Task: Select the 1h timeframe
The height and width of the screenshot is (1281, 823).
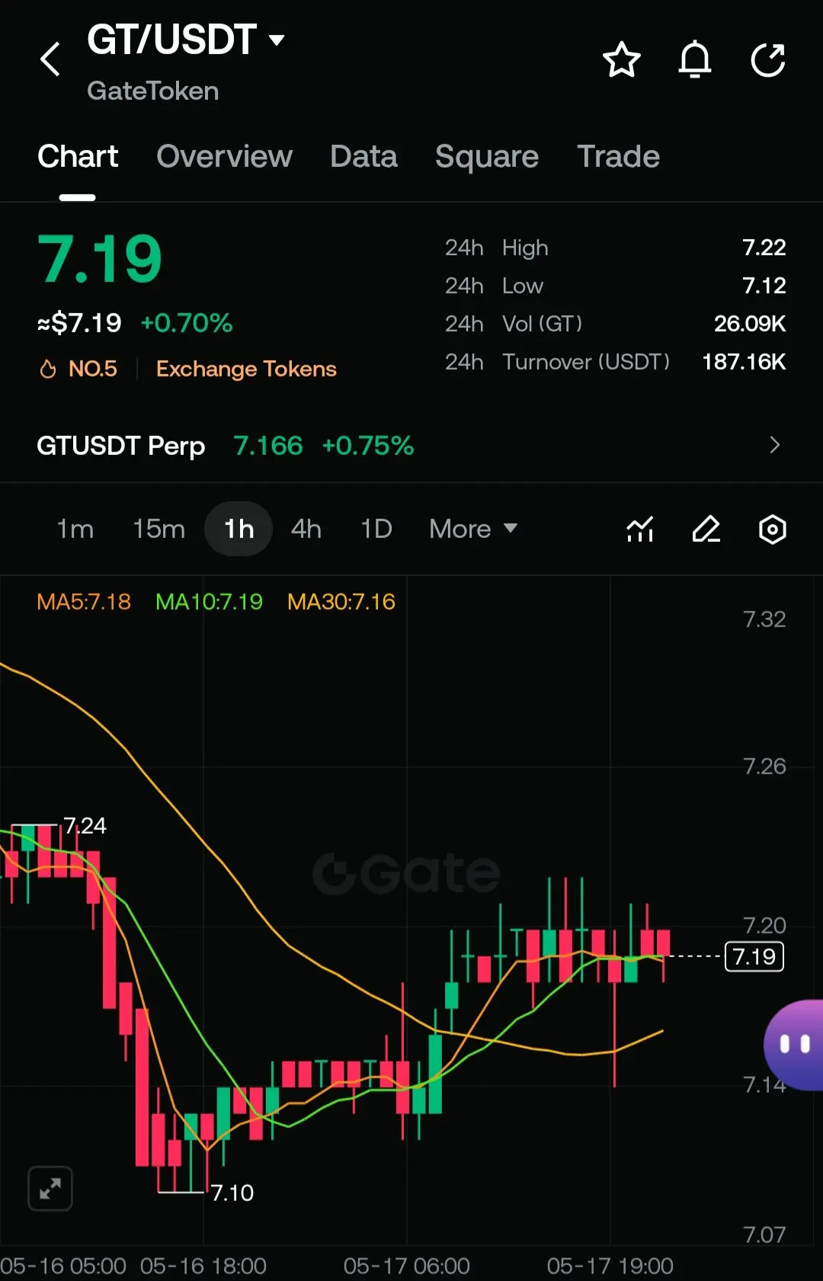Action: click(x=239, y=529)
